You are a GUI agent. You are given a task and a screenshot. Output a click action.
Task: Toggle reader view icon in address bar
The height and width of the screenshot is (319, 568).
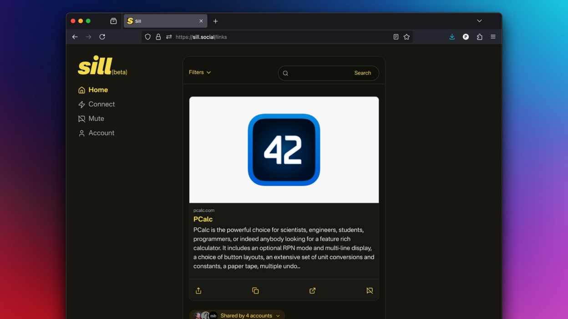click(396, 37)
